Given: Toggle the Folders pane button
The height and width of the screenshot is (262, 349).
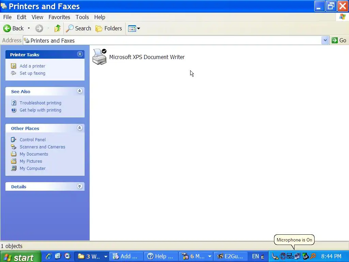Looking at the screenshot, I should tap(109, 28).
